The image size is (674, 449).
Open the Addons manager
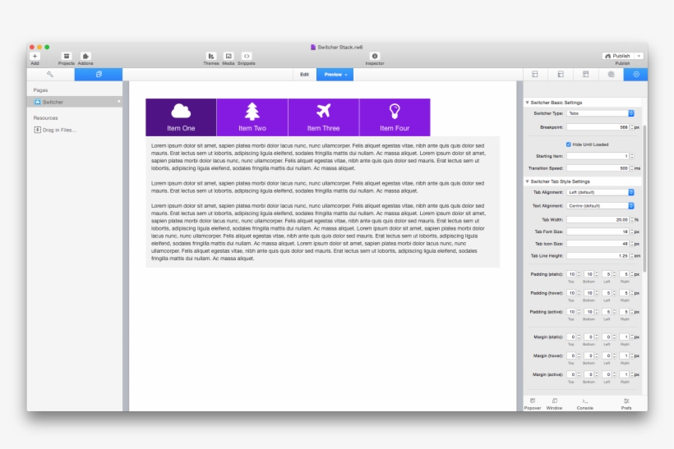pyautogui.click(x=85, y=56)
